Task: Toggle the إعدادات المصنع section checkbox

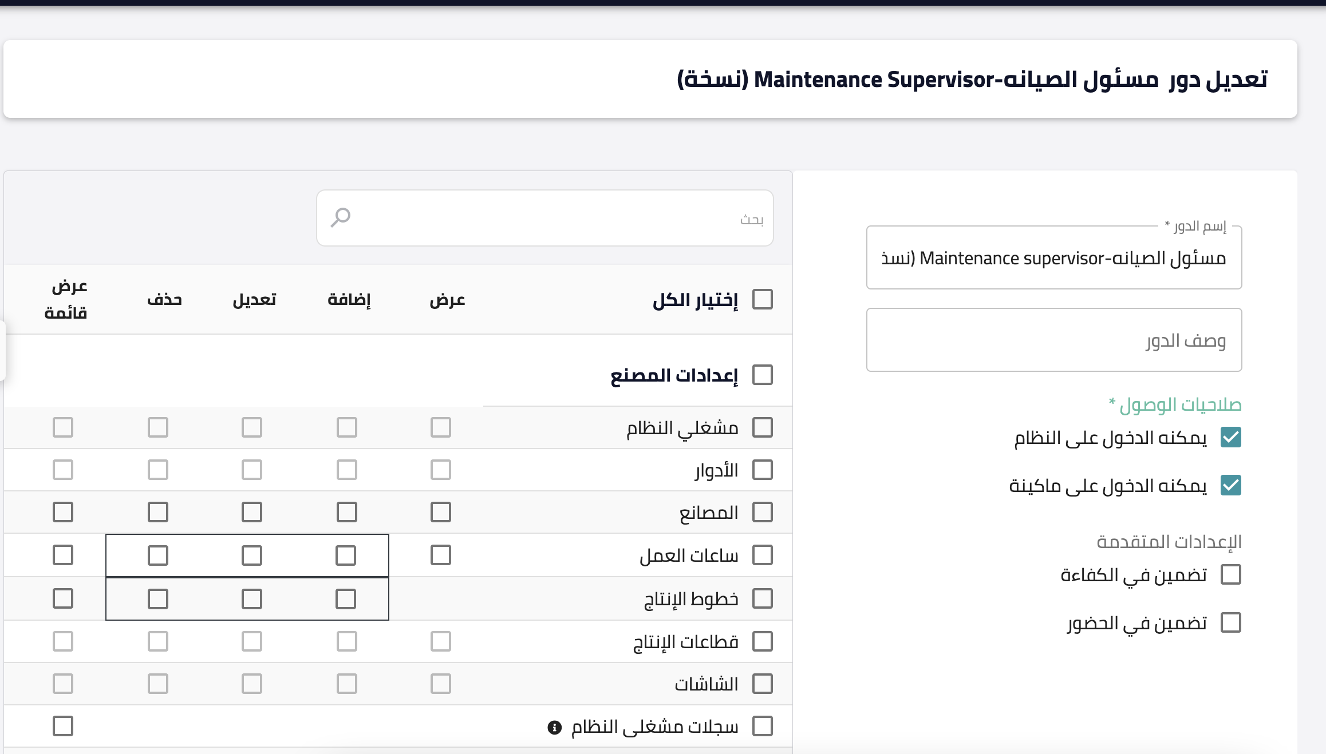Action: click(x=762, y=375)
